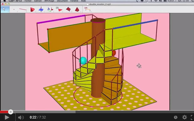Open the Affichage menu
Image resolution: width=194 pixels, height=121 pixels.
pos(49,1)
